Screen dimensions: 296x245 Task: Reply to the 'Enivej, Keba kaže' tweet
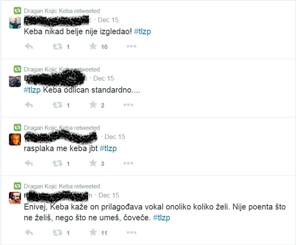[x=29, y=232]
